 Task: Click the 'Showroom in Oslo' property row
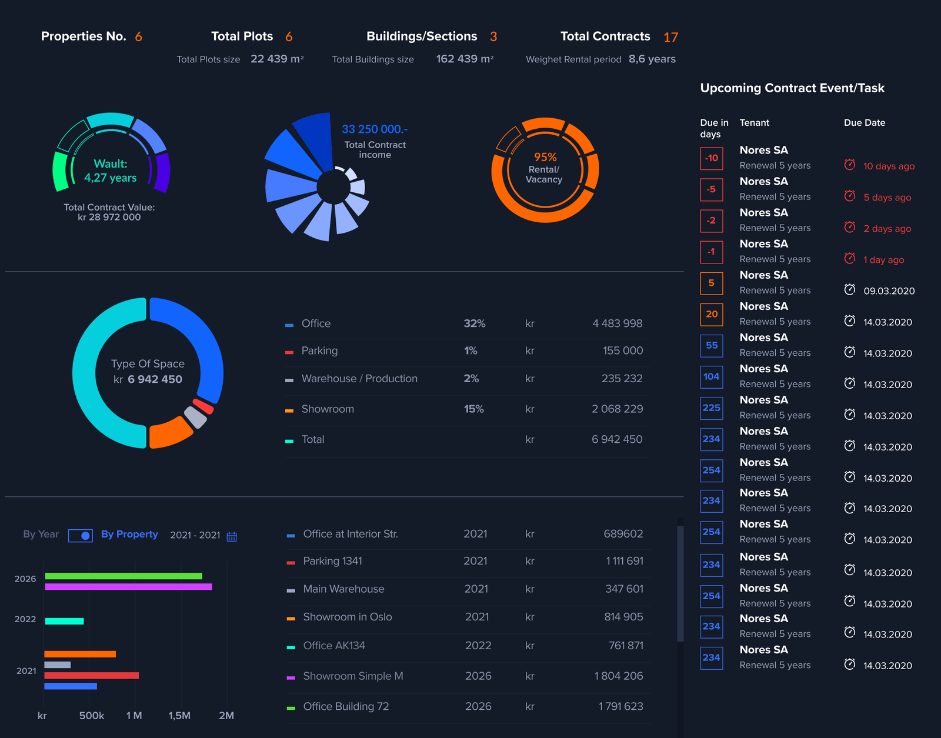click(468, 617)
